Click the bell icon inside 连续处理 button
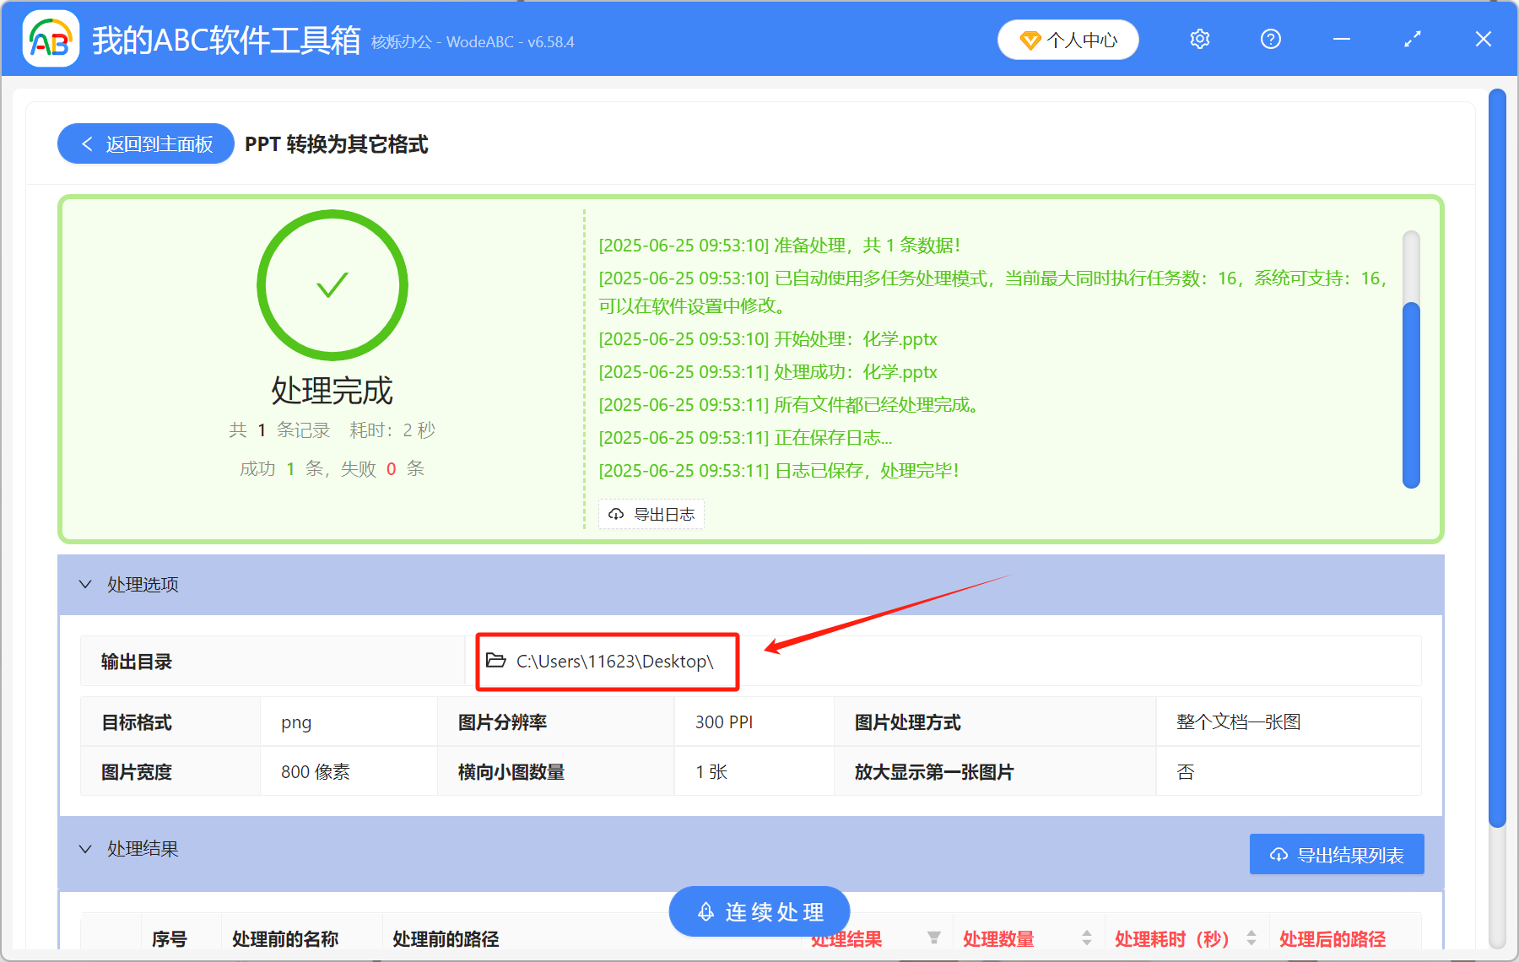The height and width of the screenshot is (962, 1519). point(705,911)
